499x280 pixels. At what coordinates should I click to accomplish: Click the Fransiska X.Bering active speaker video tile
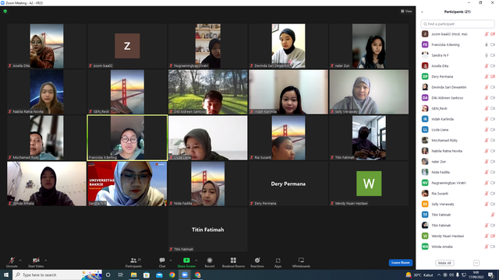[x=127, y=138]
